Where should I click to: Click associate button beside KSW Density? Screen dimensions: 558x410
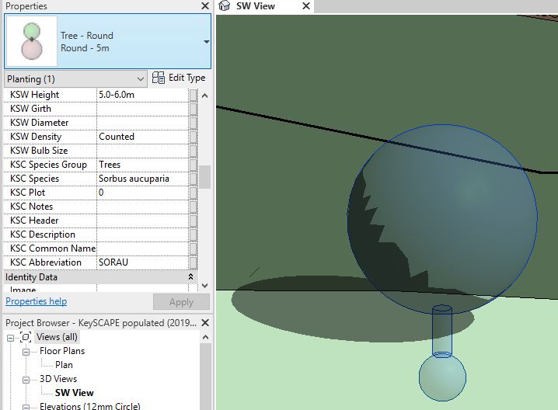pyautogui.click(x=194, y=137)
